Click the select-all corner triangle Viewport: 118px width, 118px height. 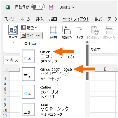(x=7, y=69)
